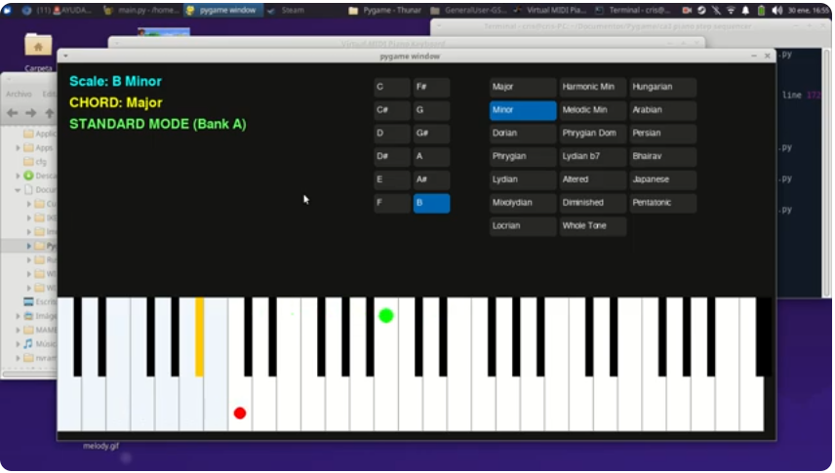
Task: Switch scale to Major
Action: point(523,87)
